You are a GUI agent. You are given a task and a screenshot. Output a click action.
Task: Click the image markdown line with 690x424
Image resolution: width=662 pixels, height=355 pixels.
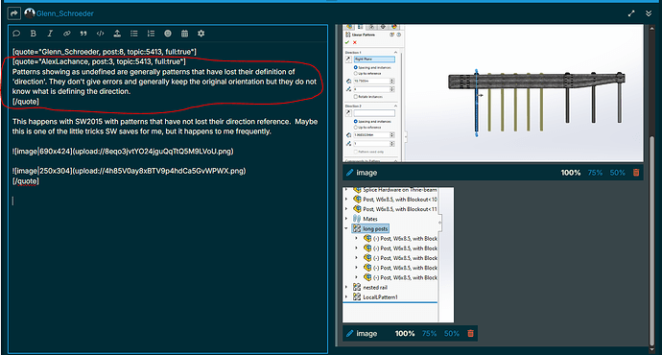(123, 152)
